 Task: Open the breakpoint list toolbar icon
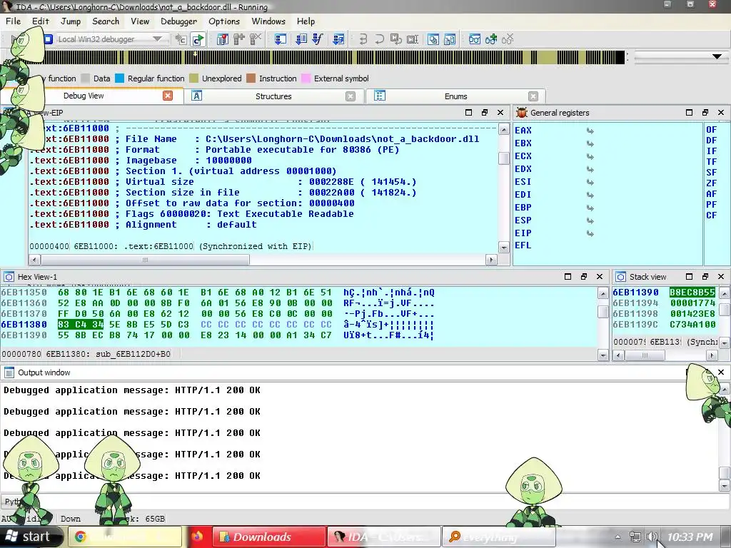click(223, 39)
